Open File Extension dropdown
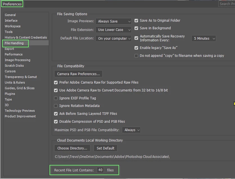Viewport: 235px width, 179px height. [113, 30]
